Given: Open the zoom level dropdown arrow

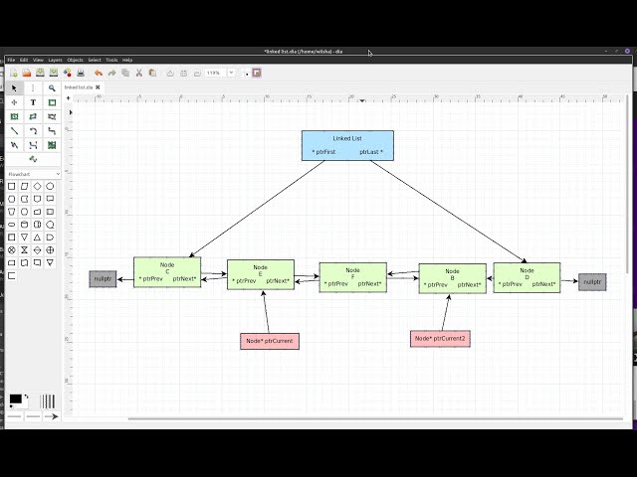Looking at the screenshot, I should click(231, 73).
